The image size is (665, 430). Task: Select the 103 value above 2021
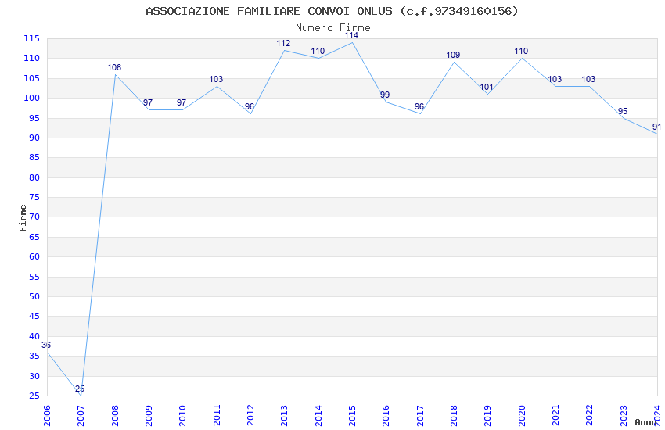coord(555,79)
